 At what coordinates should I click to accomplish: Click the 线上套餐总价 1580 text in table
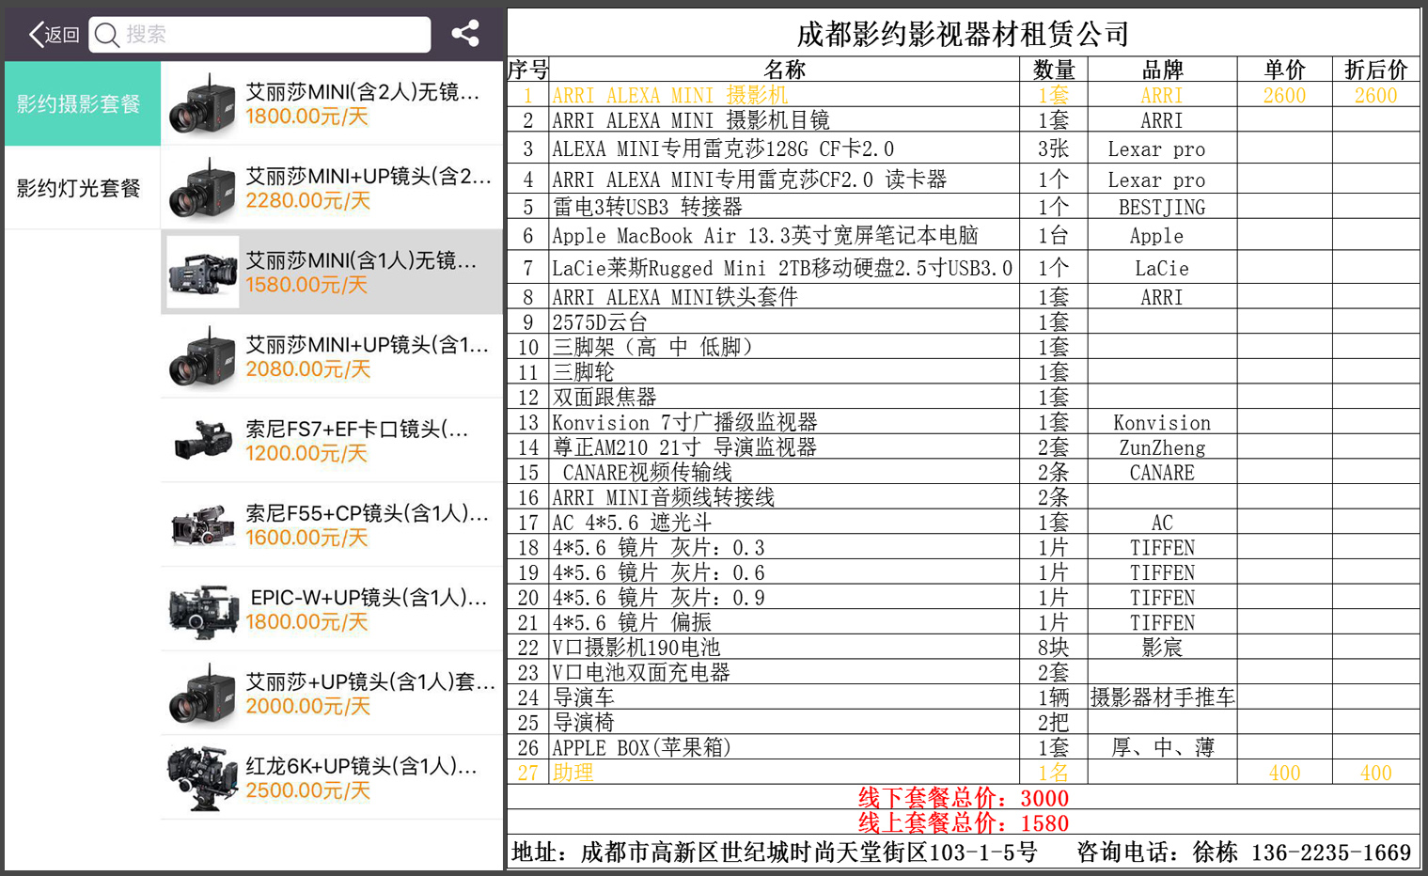(x=963, y=823)
